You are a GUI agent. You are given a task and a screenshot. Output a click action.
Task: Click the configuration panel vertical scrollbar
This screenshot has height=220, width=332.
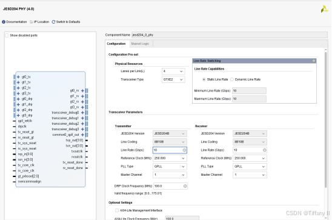(x=326, y=119)
